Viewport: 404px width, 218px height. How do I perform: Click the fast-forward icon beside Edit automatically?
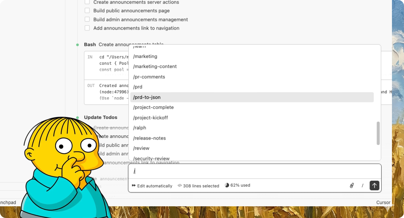point(133,185)
